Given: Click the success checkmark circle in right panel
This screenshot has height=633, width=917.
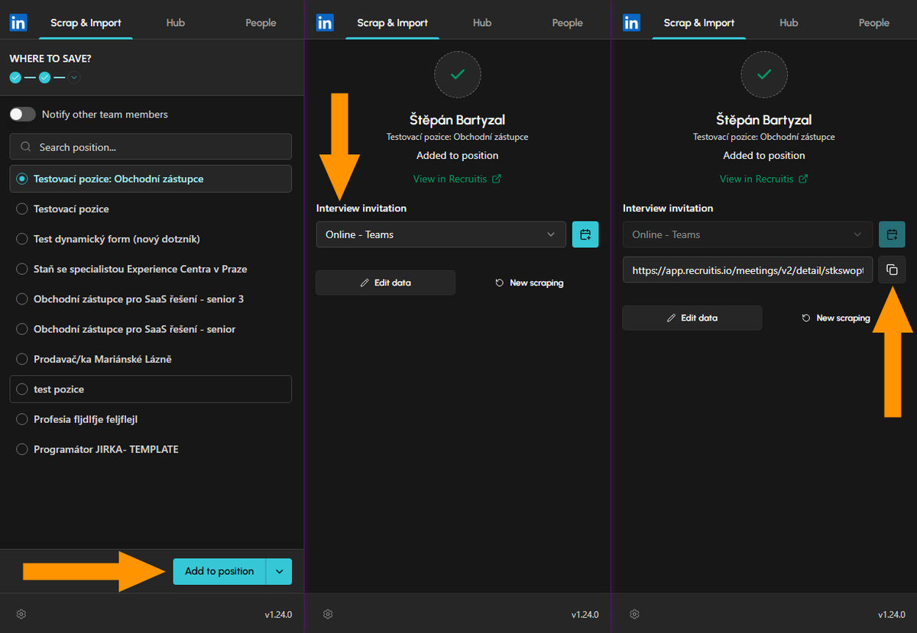Looking at the screenshot, I should 763,74.
